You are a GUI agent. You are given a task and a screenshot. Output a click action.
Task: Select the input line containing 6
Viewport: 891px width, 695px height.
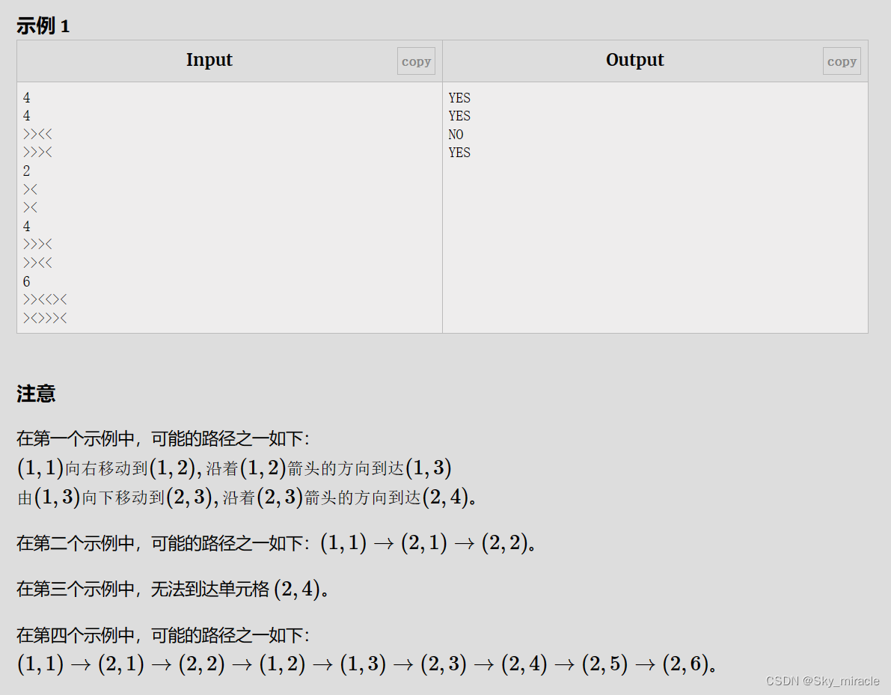pos(26,281)
